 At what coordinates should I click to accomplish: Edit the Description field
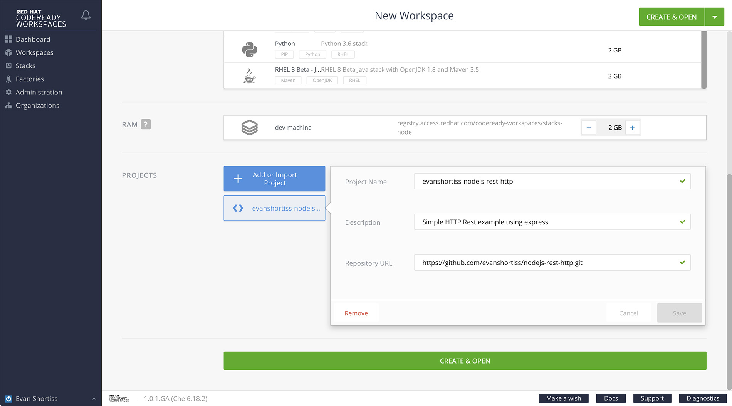(552, 222)
